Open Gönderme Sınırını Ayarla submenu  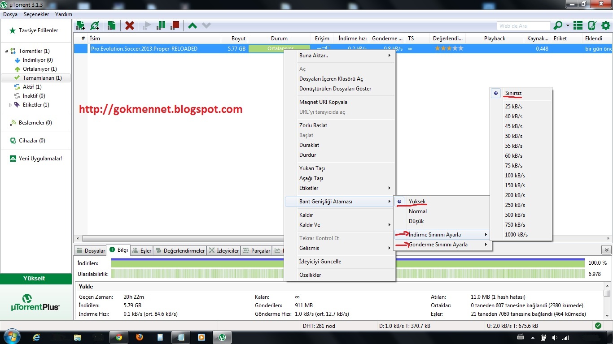pos(442,245)
